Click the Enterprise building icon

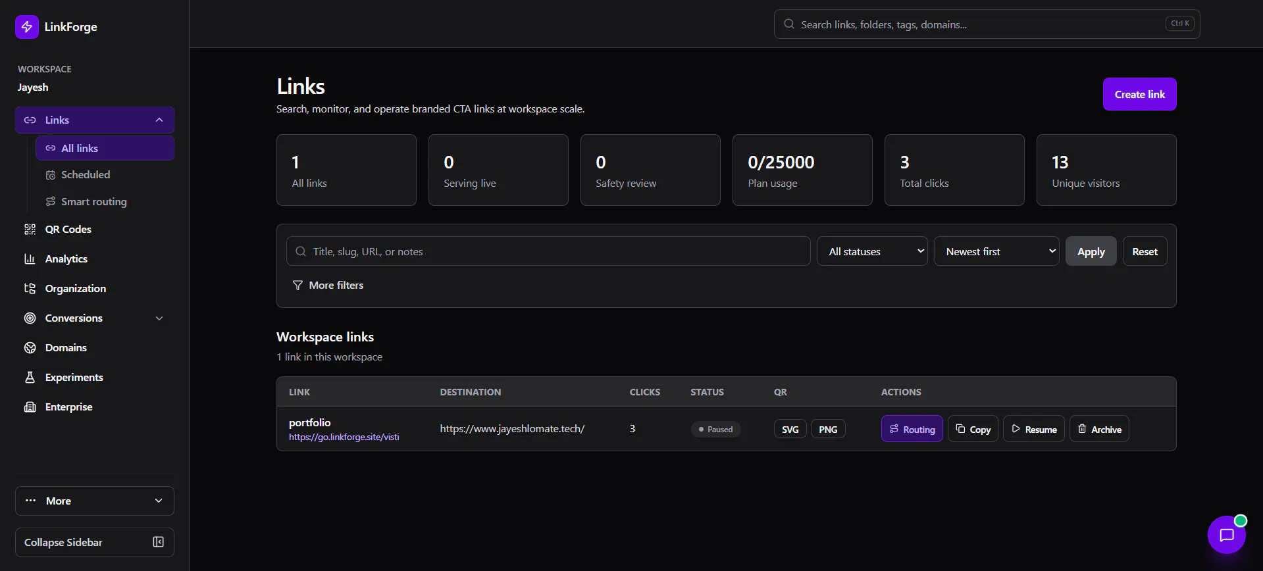[x=30, y=407]
